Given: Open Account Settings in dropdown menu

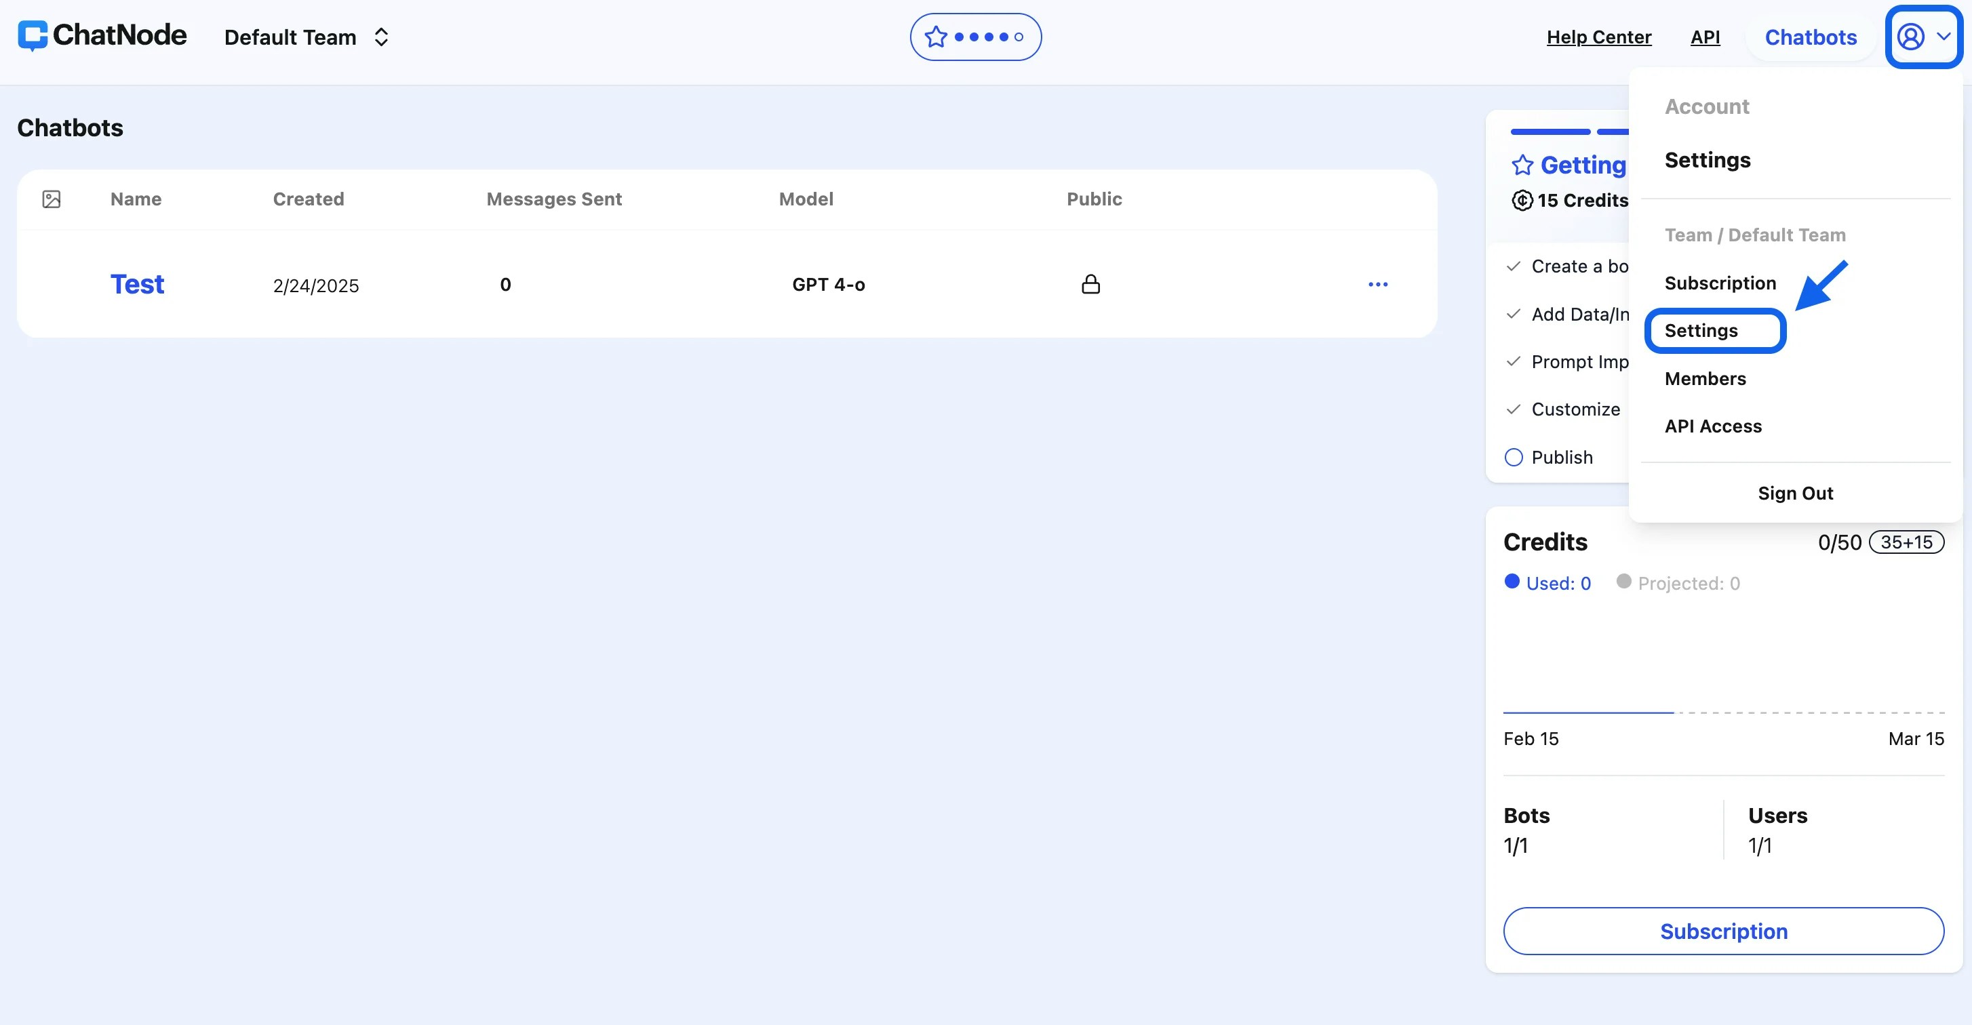Looking at the screenshot, I should [1707, 160].
